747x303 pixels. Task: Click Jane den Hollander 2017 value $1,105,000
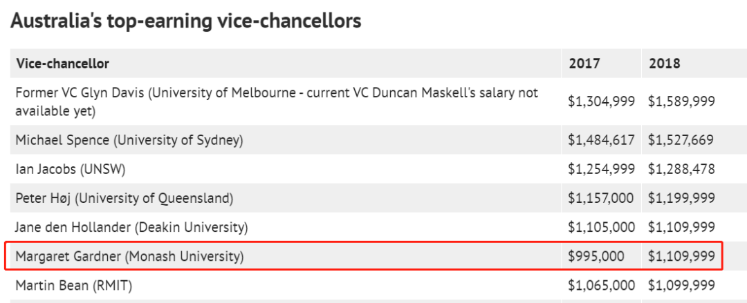tap(601, 227)
